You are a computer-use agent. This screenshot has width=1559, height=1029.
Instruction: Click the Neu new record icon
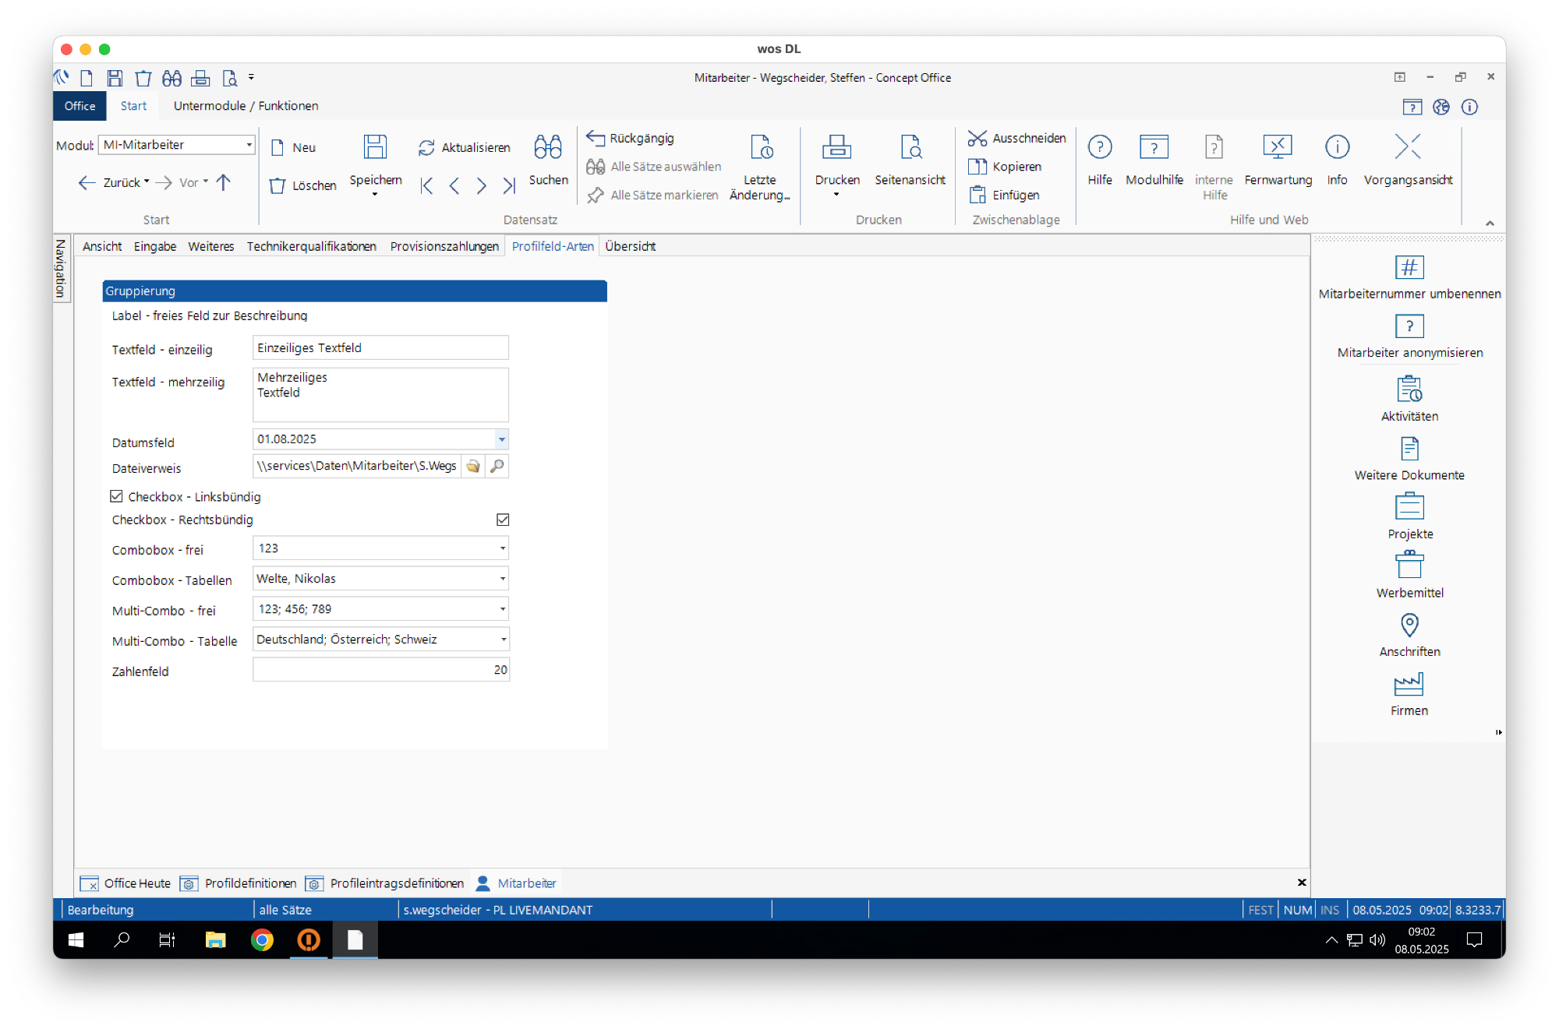(x=278, y=147)
